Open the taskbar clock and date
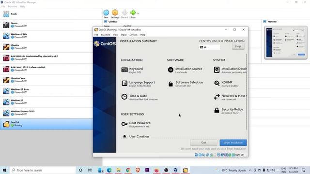 coord(294,170)
